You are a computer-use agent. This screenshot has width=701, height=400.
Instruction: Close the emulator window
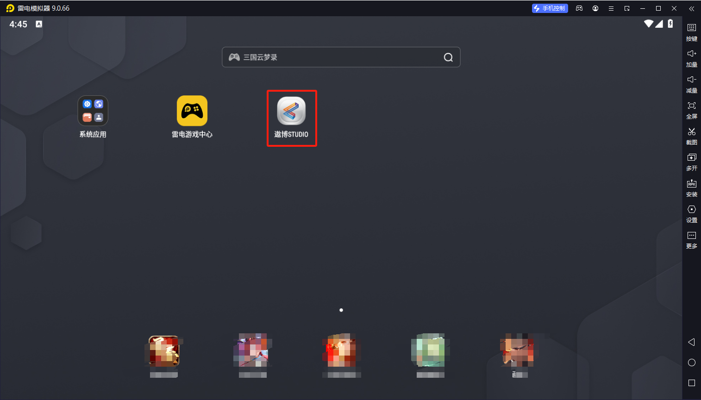[x=674, y=8]
